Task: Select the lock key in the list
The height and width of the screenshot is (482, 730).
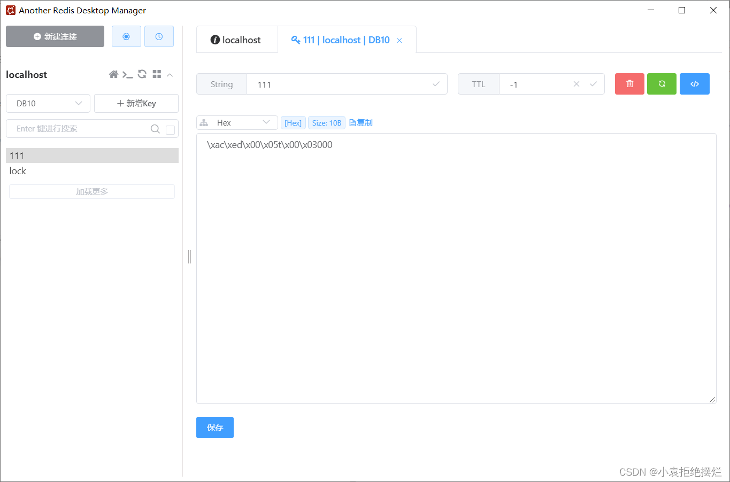Action: pos(92,171)
